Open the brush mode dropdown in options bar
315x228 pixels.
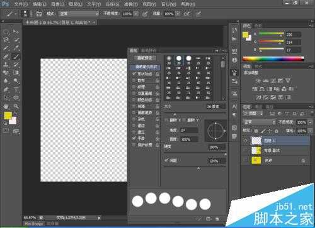(x=79, y=14)
